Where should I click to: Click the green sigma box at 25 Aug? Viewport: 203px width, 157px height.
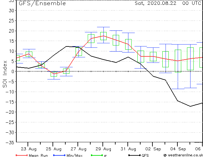54,74
